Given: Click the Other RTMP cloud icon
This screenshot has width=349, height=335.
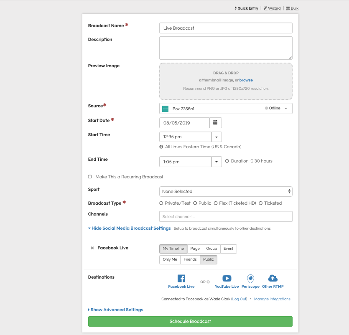Looking at the screenshot, I should pos(273,279).
